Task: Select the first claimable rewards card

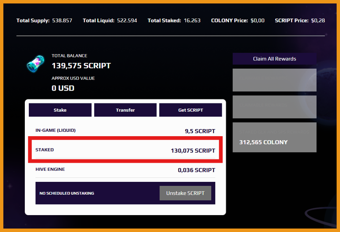Action: [274, 80]
